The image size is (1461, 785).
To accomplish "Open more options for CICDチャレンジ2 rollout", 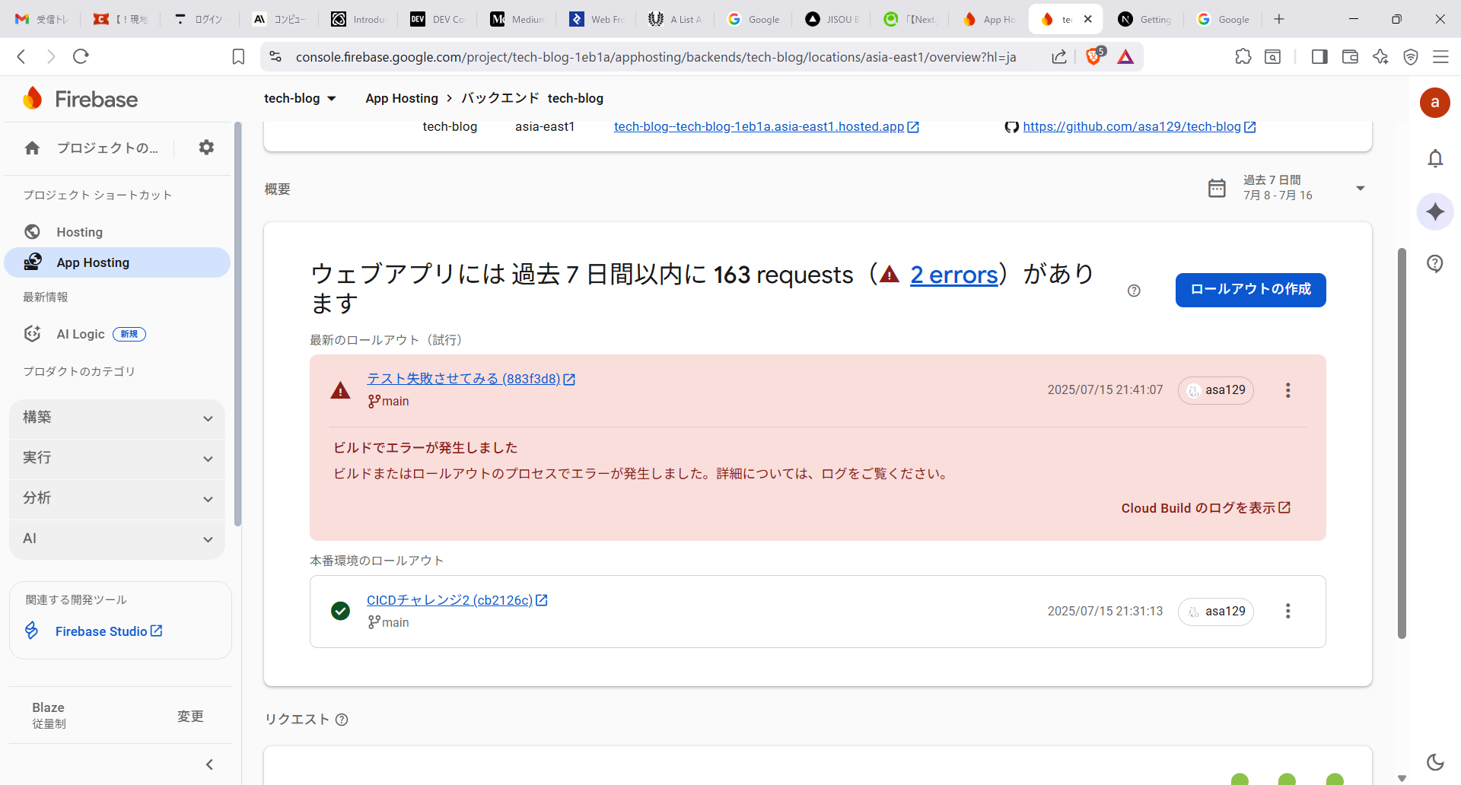I will pos(1288,612).
